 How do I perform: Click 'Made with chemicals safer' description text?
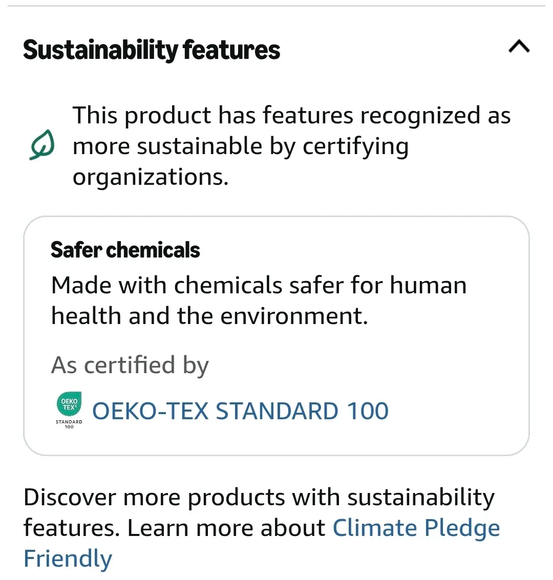coord(259,285)
